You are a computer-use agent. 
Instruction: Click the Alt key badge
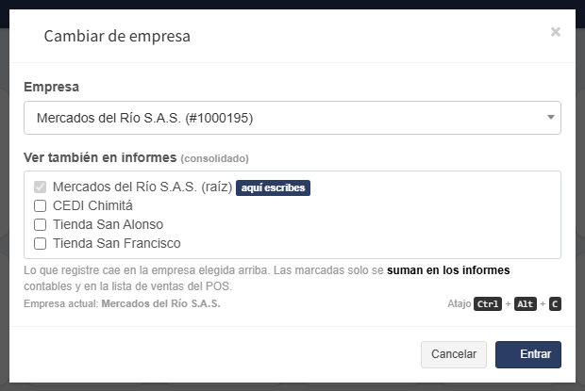point(526,304)
